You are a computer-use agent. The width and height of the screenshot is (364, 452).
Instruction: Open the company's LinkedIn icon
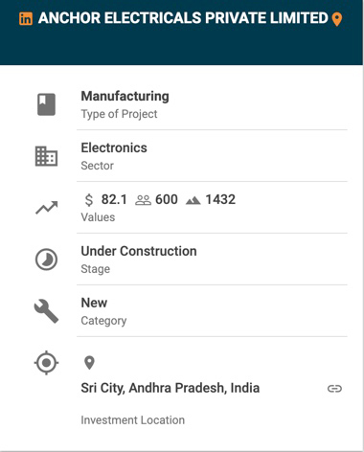click(26, 18)
